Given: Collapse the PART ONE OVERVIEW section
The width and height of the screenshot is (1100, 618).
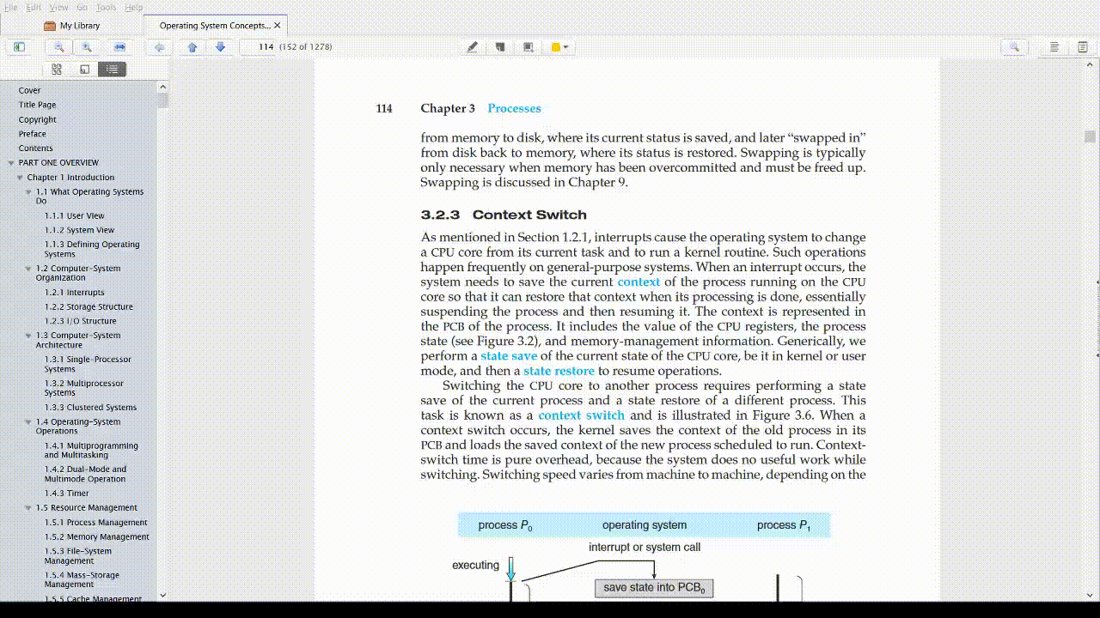Looking at the screenshot, I should (x=11, y=163).
